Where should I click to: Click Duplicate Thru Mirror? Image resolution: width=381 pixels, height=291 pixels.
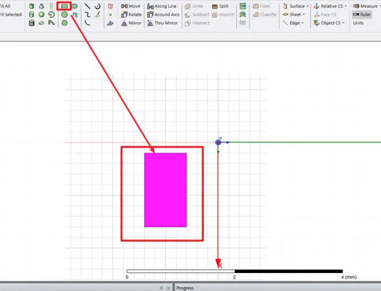[x=162, y=23]
